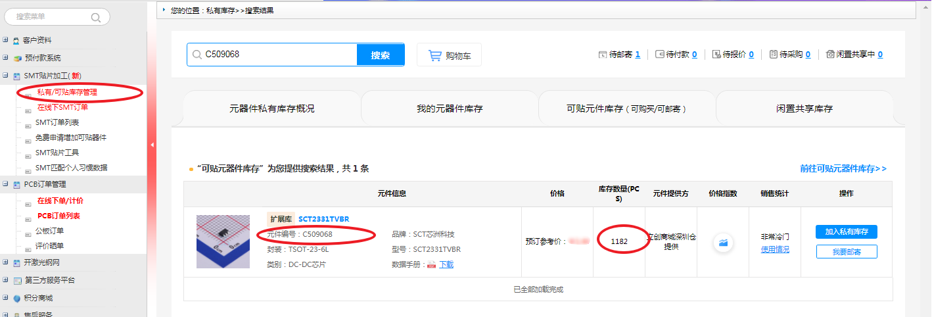Screen dimensions: 932x317
Task: Collapse the left sidebar with the arrow handle
Action: [152, 145]
